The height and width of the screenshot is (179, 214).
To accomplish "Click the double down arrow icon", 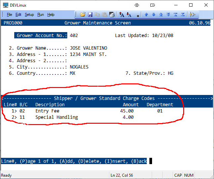I will [168, 15].
